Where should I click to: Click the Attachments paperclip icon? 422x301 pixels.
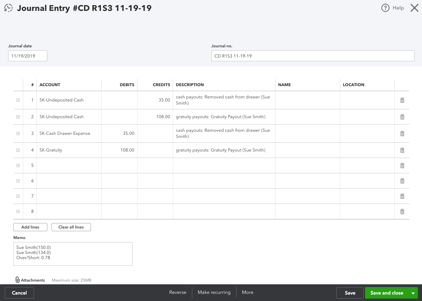pyautogui.click(x=17, y=280)
